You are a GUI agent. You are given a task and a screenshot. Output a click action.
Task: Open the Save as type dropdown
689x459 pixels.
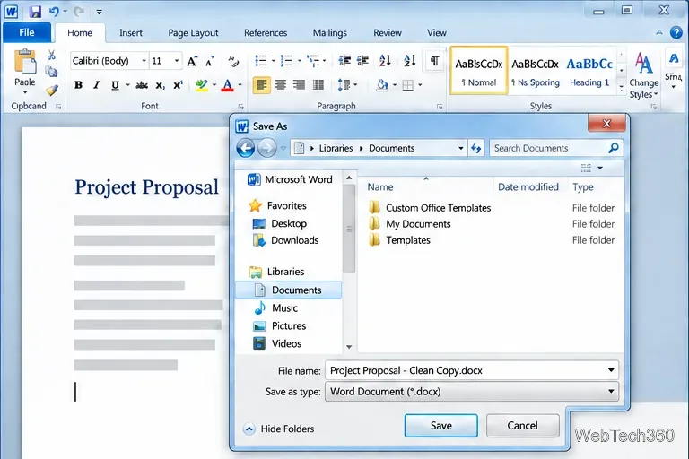611,392
